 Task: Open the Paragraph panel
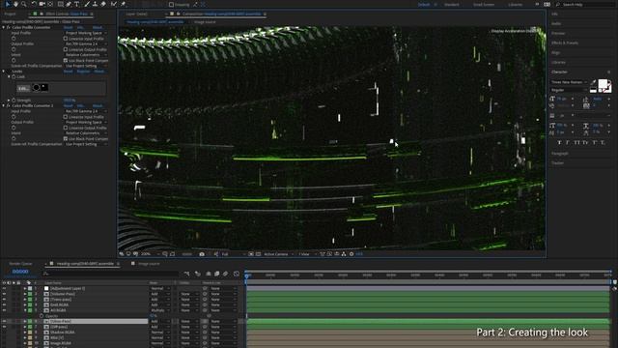(560, 153)
